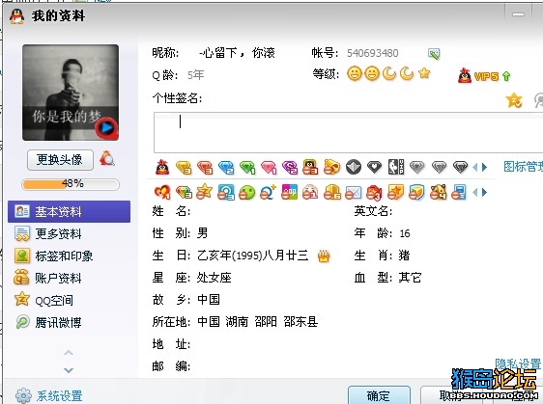Screen dimensions: 543x404
Task: Click the magnifier avatar preview icon
Action: 107,159
